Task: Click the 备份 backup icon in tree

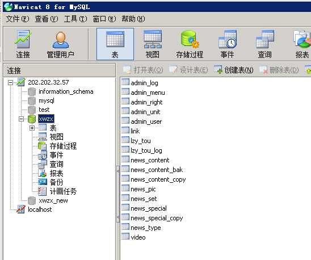Action: [43, 182]
